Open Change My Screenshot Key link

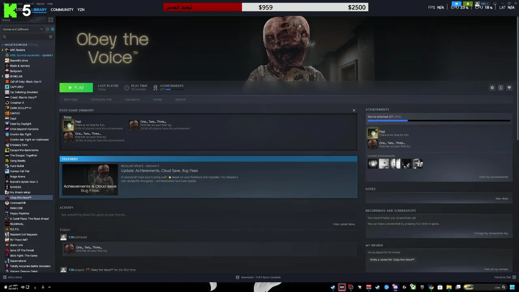tap(491, 233)
